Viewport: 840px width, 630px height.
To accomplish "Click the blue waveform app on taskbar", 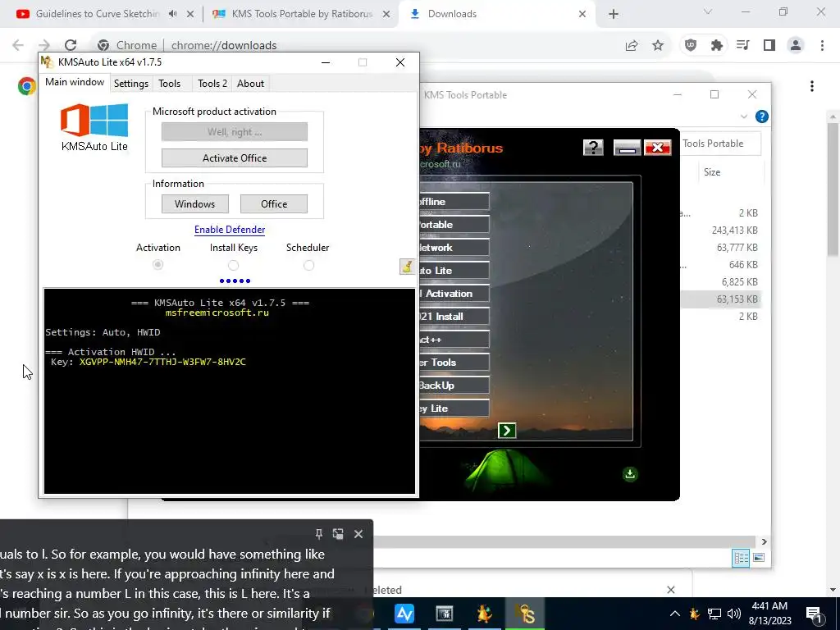I will point(404,614).
